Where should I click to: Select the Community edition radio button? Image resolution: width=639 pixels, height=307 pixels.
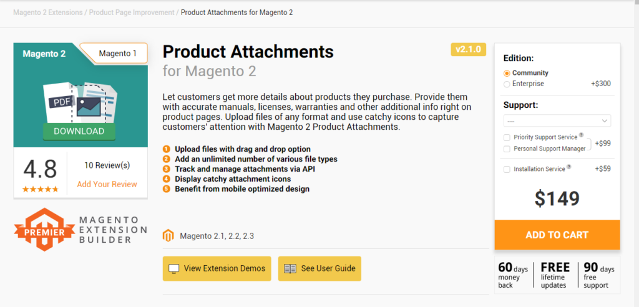(507, 73)
